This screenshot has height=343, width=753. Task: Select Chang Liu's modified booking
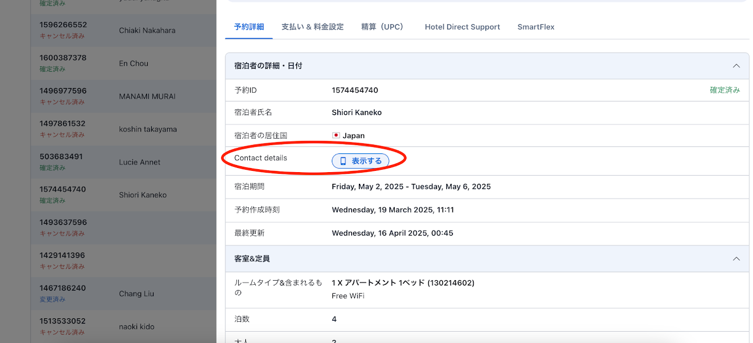coord(136,294)
